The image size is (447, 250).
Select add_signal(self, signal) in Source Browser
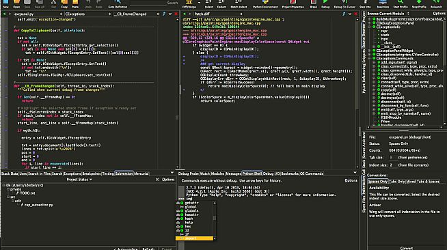(399, 62)
